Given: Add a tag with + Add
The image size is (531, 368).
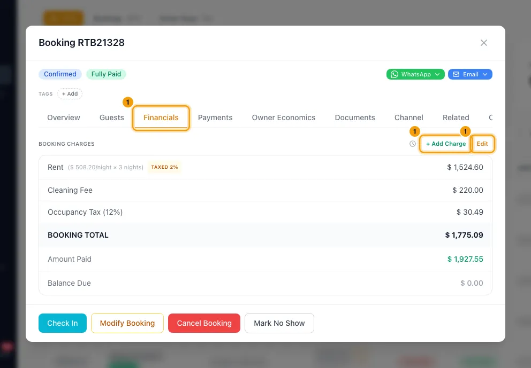Looking at the screenshot, I should coord(70,93).
